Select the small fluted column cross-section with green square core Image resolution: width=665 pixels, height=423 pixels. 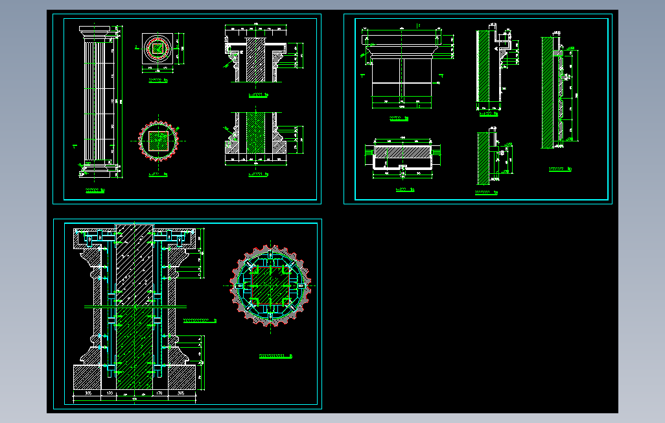click(159, 141)
